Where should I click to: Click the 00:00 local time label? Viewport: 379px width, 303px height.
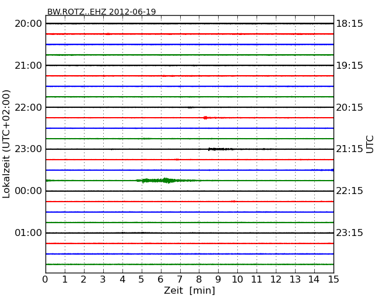29,191
